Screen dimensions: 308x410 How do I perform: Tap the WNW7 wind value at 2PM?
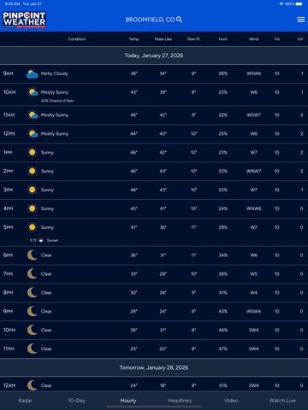pyautogui.click(x=254, y=171)
